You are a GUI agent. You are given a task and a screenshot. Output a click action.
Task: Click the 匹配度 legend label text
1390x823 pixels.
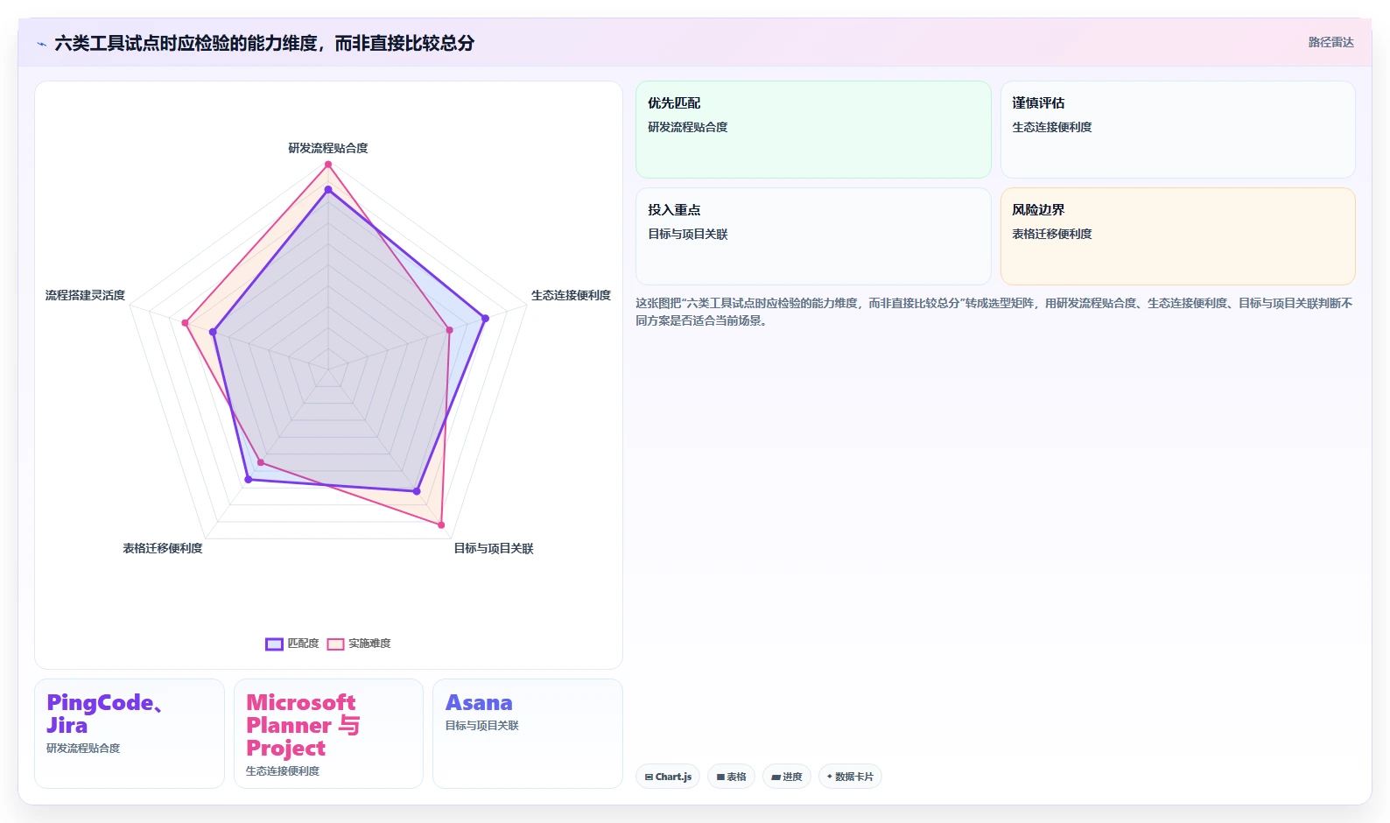tap(303, 644)
